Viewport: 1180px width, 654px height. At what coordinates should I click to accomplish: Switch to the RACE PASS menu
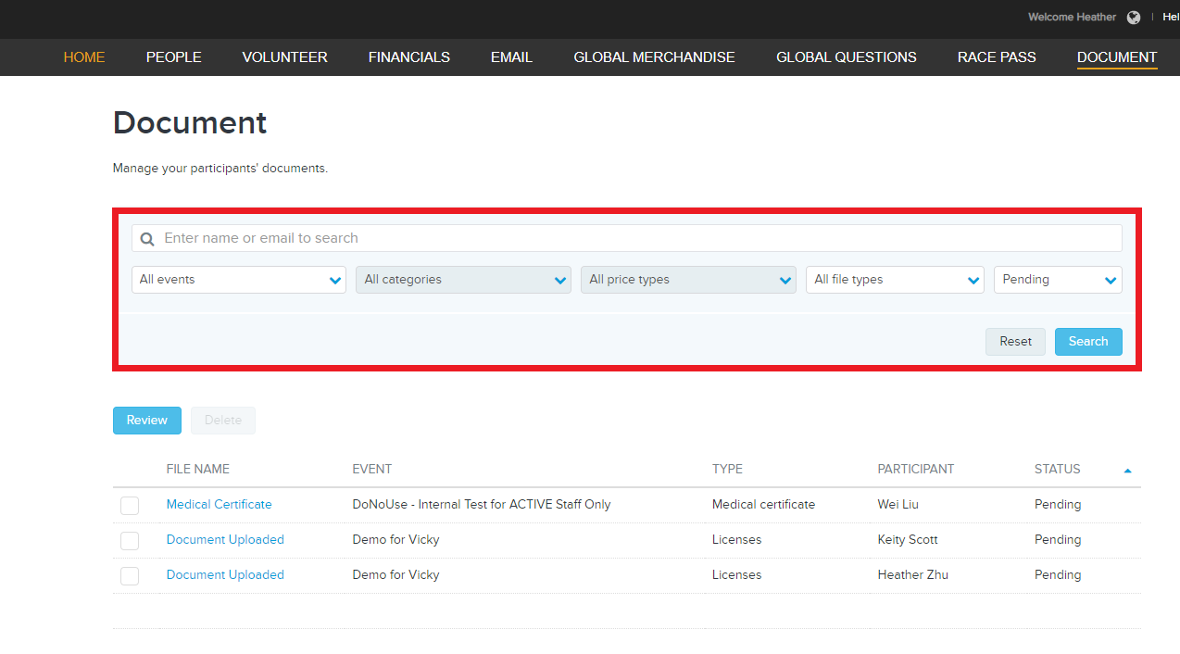[x=997, y=57]
